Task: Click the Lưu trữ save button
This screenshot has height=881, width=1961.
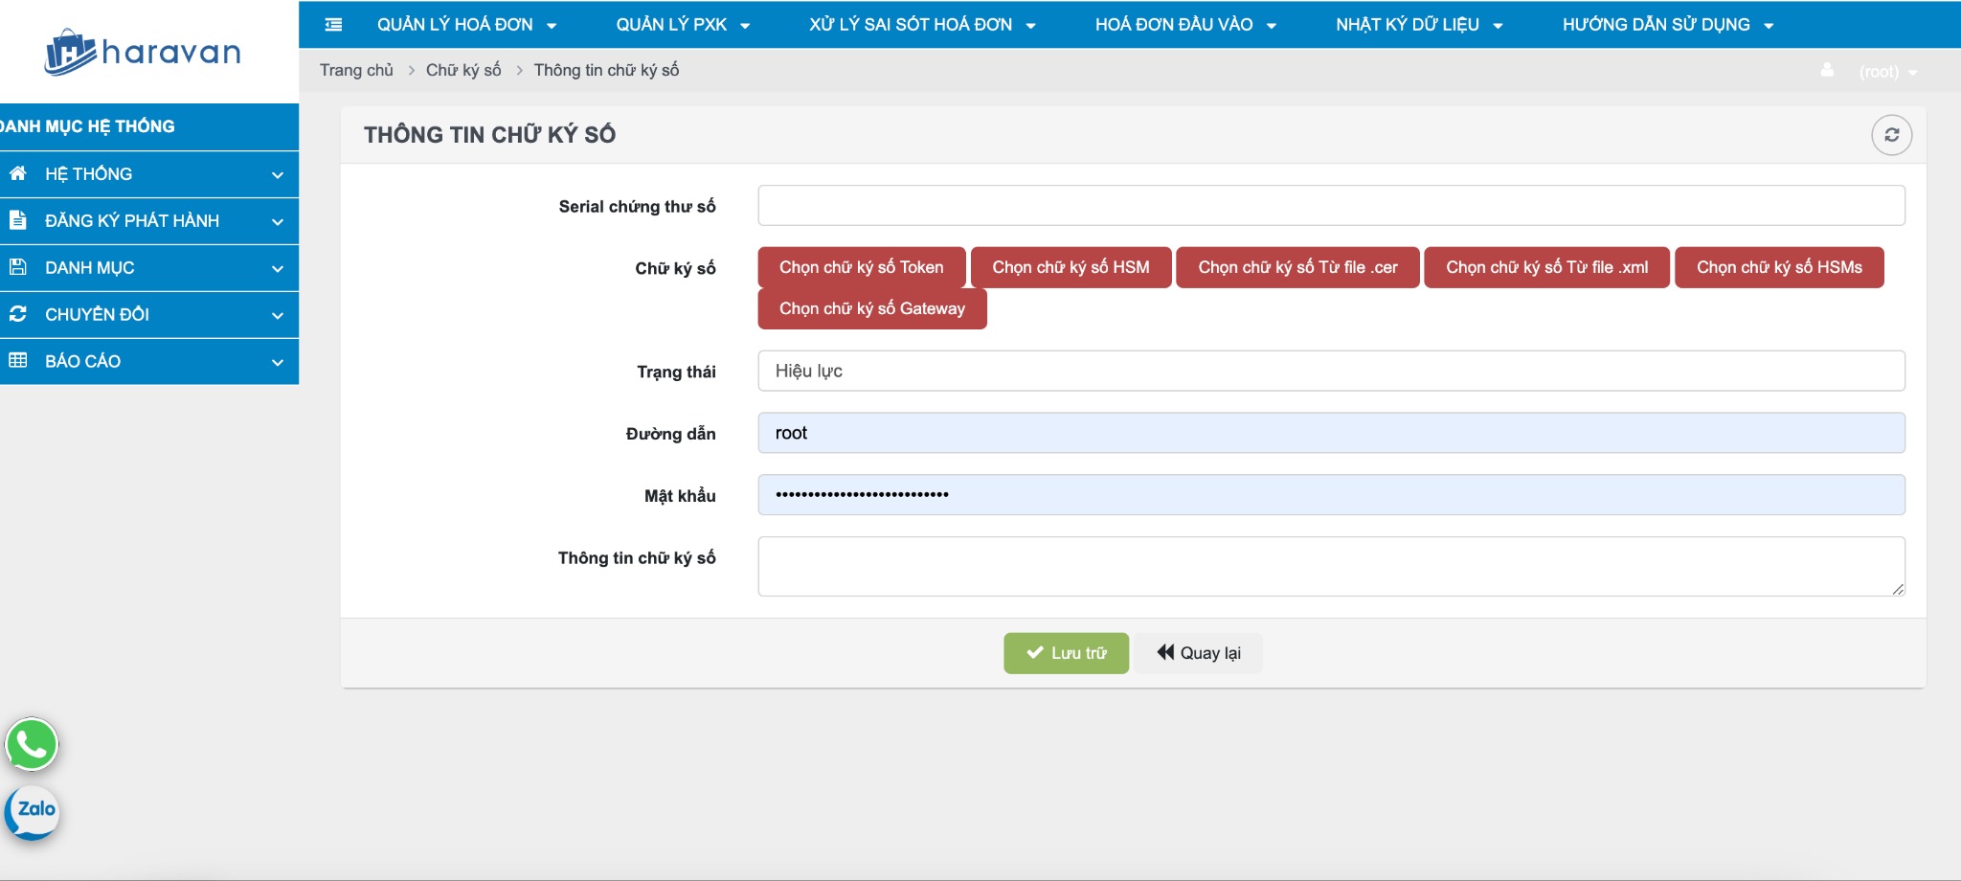Action: (x=1066, y=653)
